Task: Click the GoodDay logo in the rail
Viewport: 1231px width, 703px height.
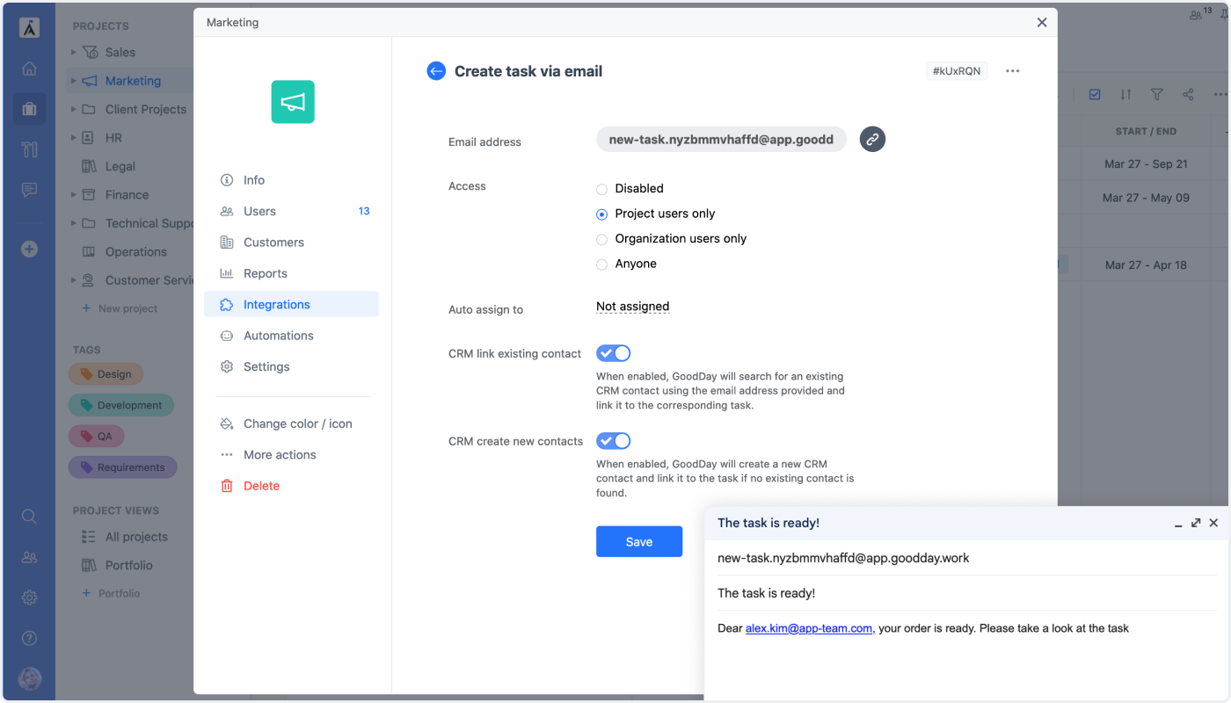Action: [x=29, y=27]
